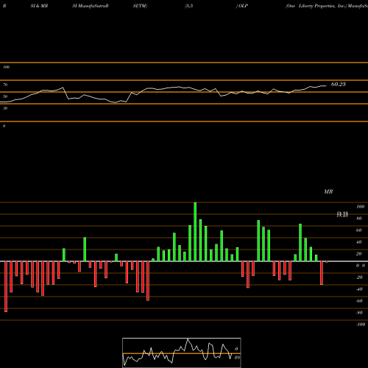Click the RSI axis label 70
368x368 pixels.
point(5,85)
